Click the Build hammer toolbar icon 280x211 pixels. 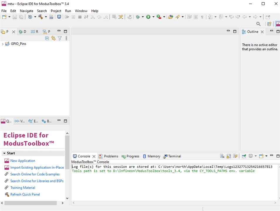41,17
